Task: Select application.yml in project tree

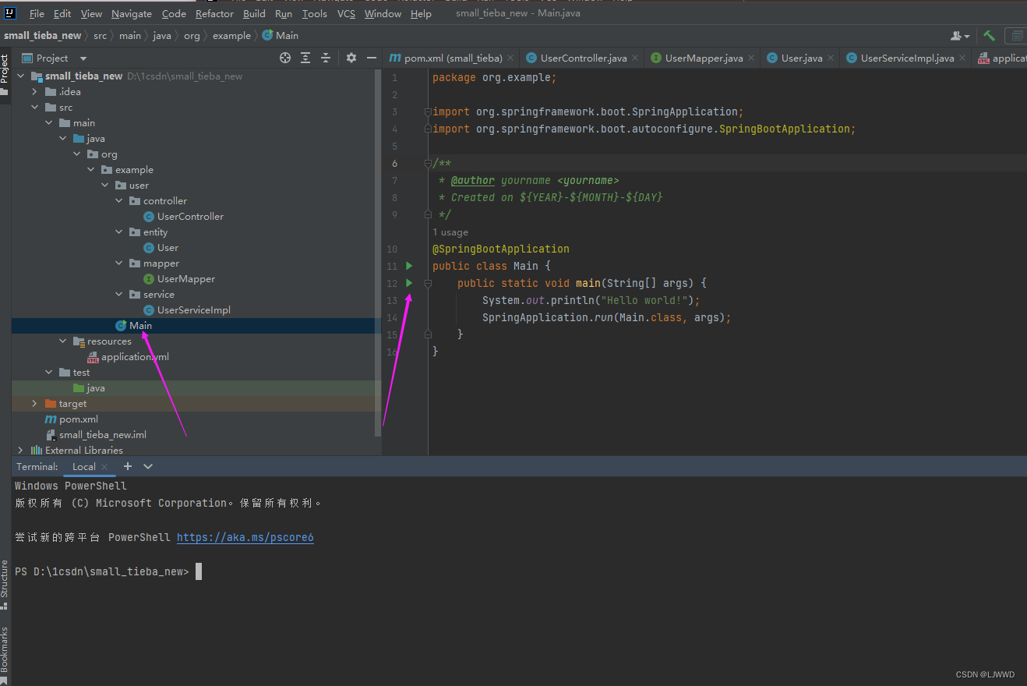Action: point(134,357)
